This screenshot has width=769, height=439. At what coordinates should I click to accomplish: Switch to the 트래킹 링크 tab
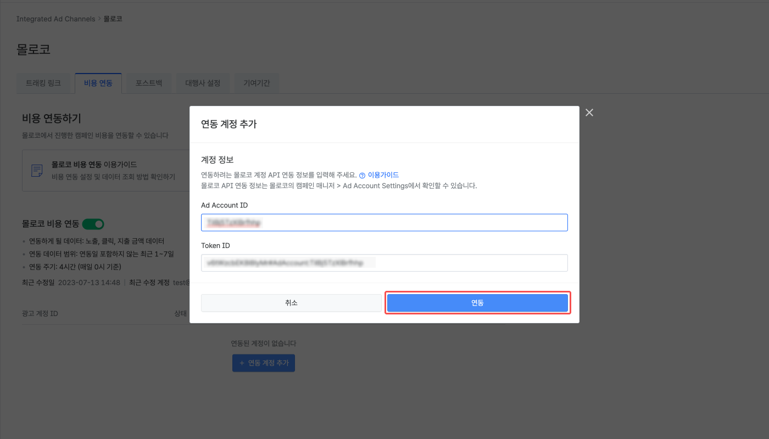pyautogui.click(x=43, y=83)
